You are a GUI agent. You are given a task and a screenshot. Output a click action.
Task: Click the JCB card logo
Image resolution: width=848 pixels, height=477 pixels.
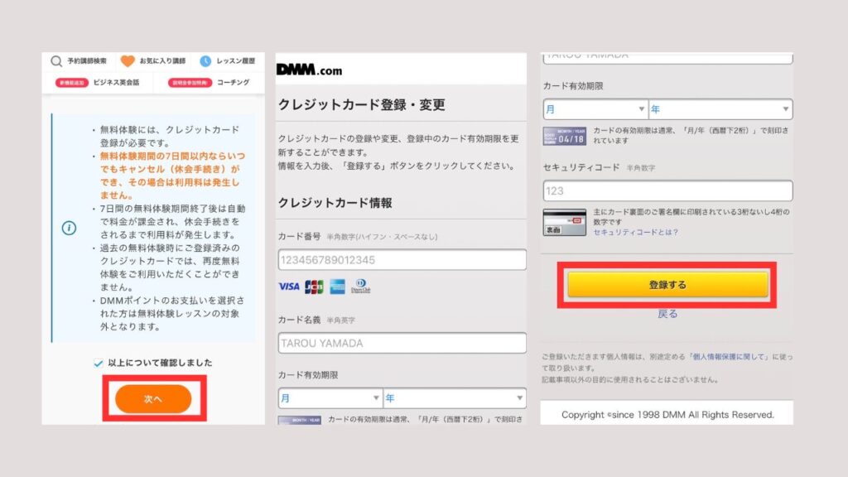pos(314,287)
